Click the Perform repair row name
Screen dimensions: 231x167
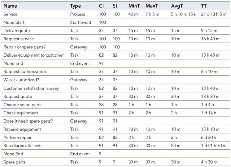click(17, 137)
